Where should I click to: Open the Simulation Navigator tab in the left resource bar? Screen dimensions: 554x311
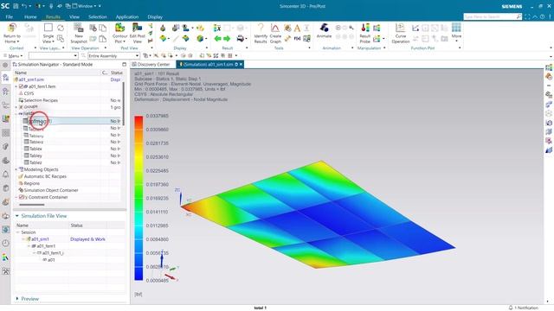tap(5, 79)
